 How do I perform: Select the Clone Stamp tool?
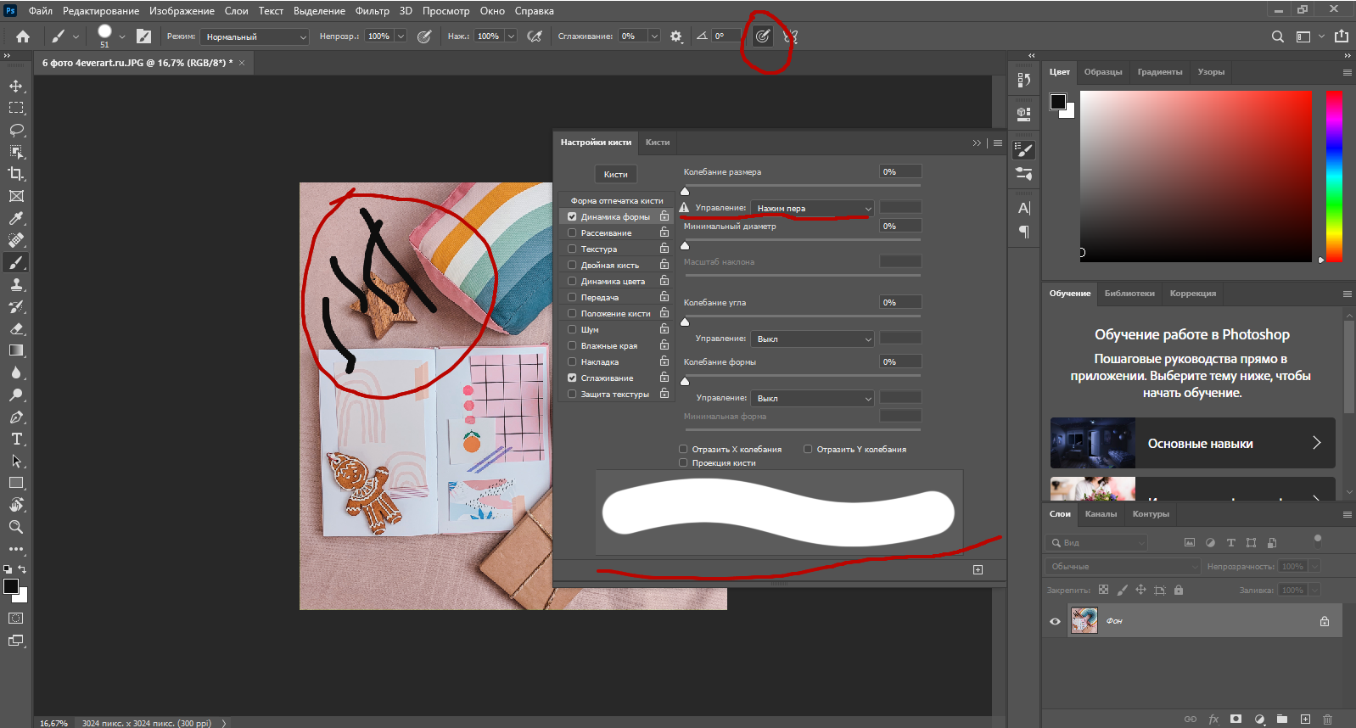[16, 284]
